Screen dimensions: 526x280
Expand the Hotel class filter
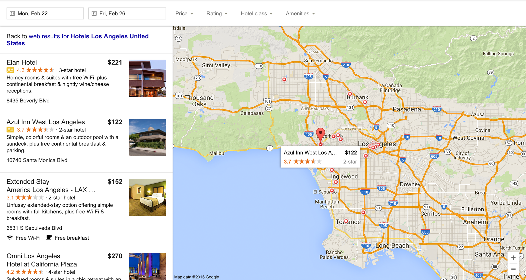point(256,14)
